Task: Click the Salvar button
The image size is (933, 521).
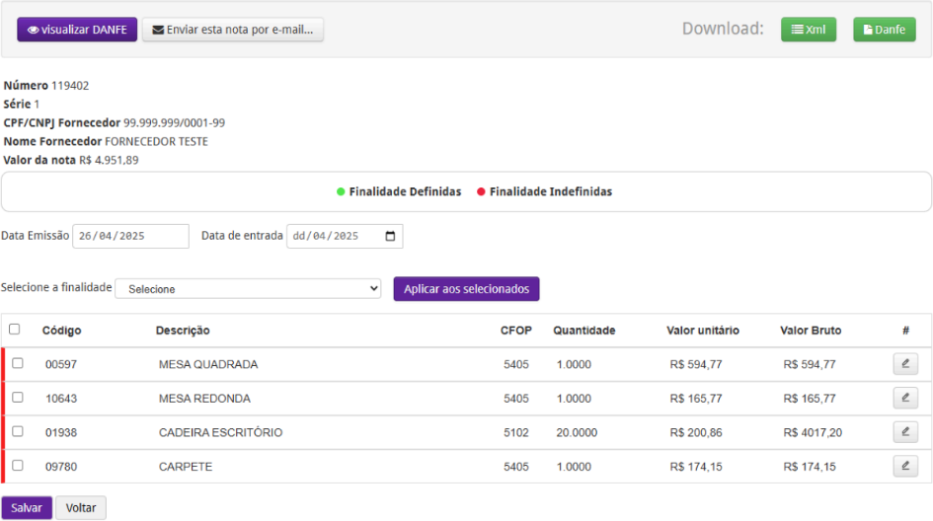Action: 27,508
